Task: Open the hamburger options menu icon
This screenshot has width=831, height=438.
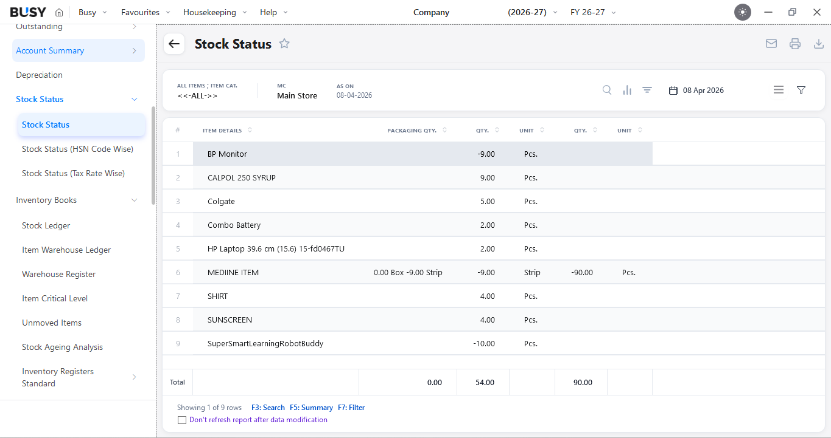Action: point(779,90)
